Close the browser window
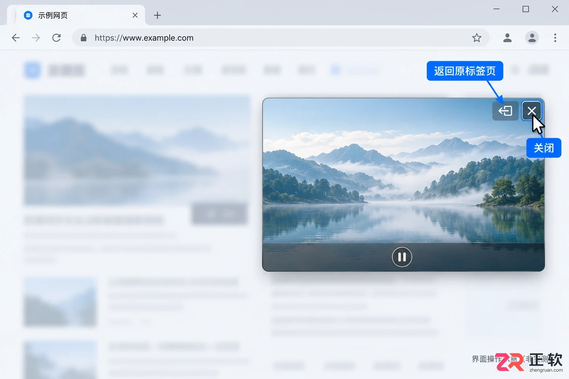 (x=555, y=9)
